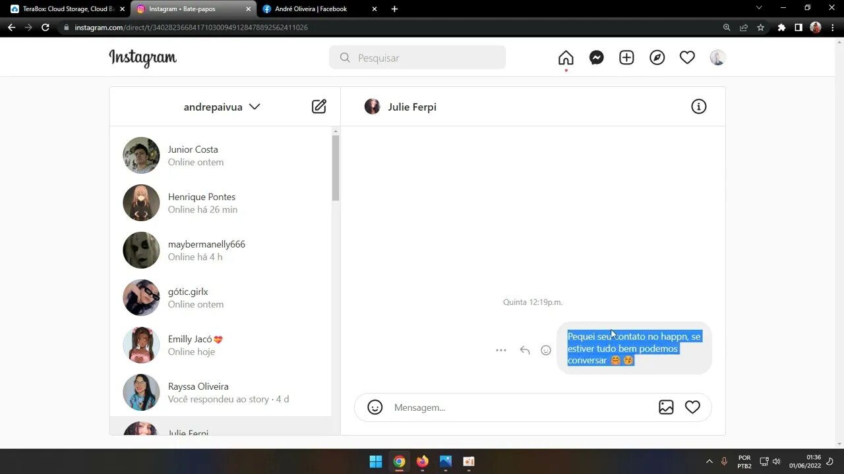Open chat with gótic.girlx
This screenshot has width=844, height=474.
click(x=221, y=298)
